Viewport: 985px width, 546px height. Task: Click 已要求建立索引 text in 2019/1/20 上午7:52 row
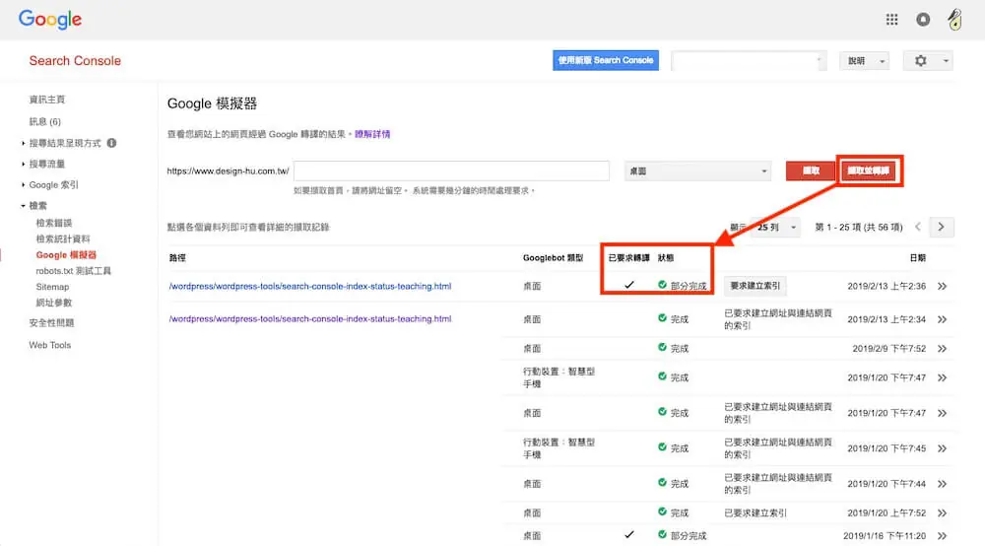pos(755,512)
